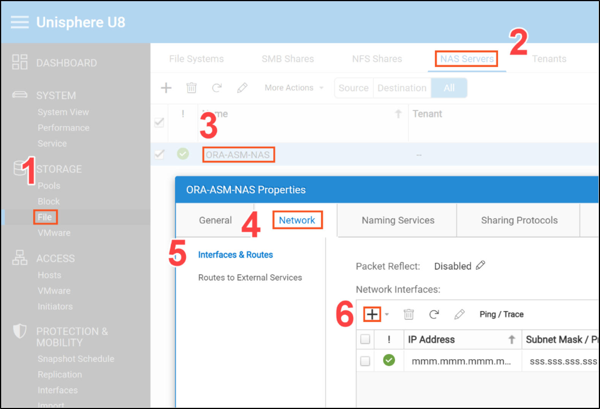Open File under Storage

(x=45, y=217)
